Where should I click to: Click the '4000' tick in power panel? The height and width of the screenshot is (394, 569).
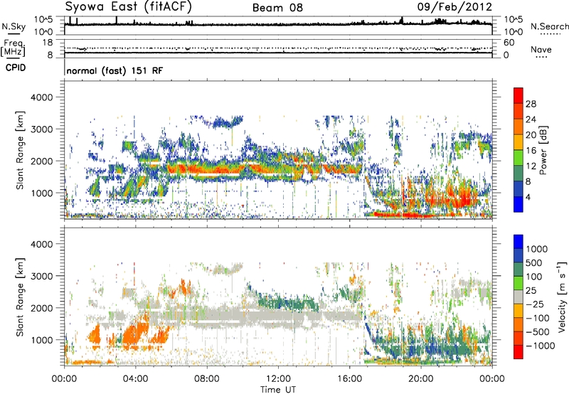pyautogui.click(x=41, y=97)
